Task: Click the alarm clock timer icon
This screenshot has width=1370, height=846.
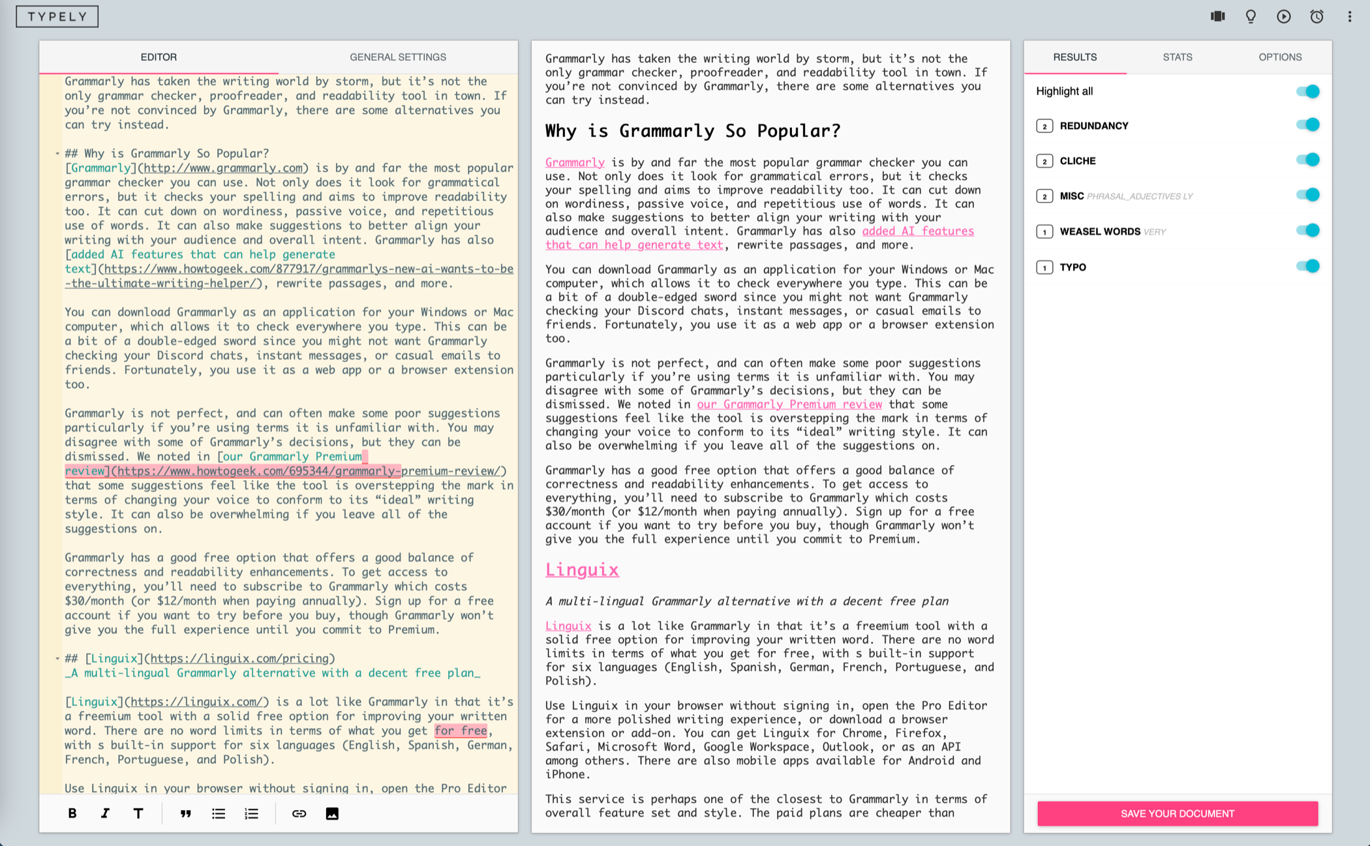Action: (1317, 16)
